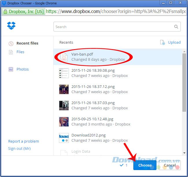Open the Photos section
The image size is (188, 177).
tap(23, 69)
